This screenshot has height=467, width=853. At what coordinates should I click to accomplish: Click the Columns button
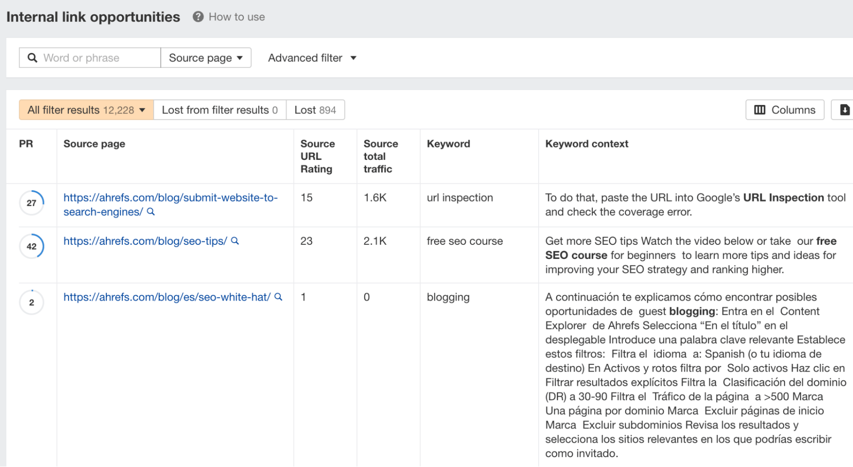(784, 110)
